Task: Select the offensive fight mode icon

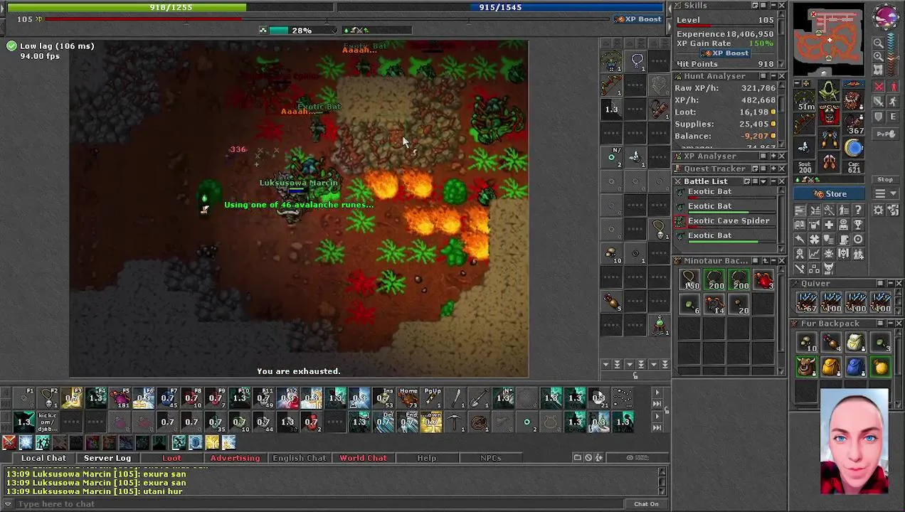Action: [x=879, y=86]
